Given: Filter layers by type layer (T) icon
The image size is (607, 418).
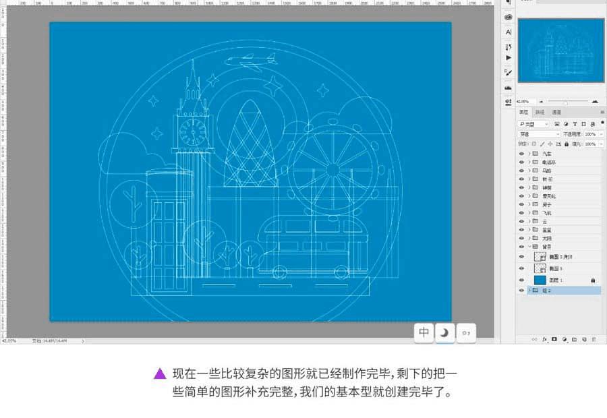Looking at the screenshot, I should coord(575,124).
